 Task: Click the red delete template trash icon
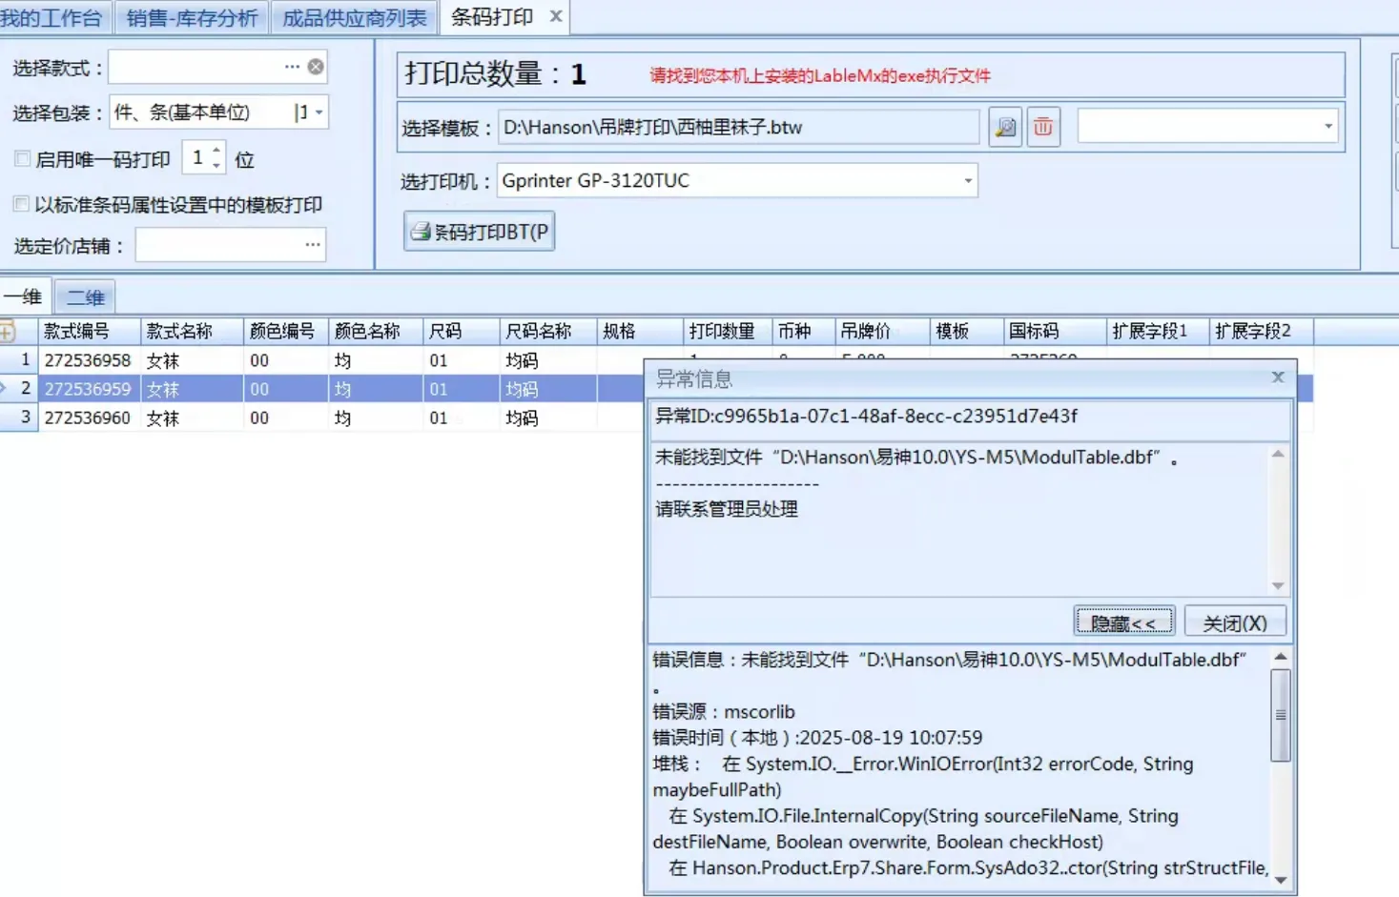tap(1043, 127)
